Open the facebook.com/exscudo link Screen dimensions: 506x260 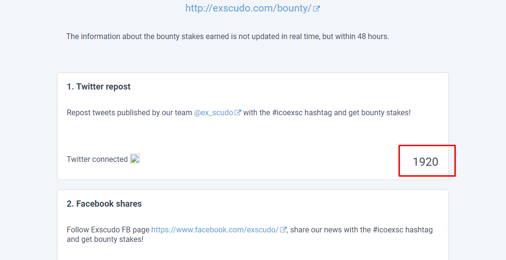tap(215, 230)
